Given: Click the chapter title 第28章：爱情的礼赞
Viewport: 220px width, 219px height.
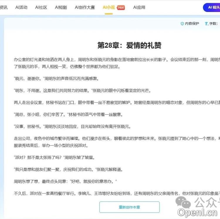Looking at the screenshot, I should pyautogui.click(x=129, y=45).
